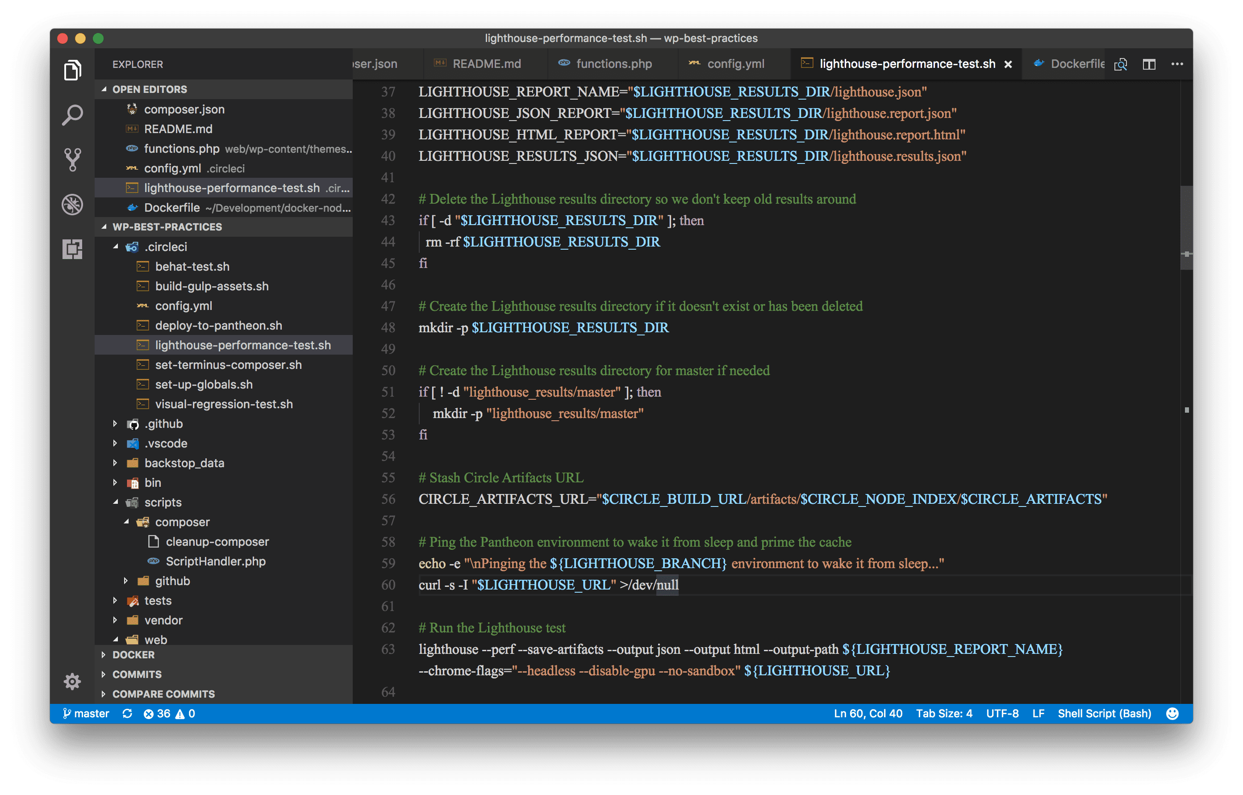Screen dimensions: 1243x795
Task: Open the Manage gear icon
Action: click(72, 682)
